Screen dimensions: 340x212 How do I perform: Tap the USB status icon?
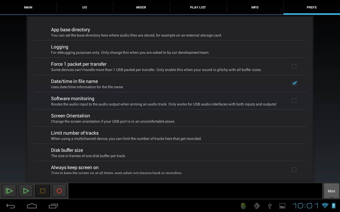270,206
